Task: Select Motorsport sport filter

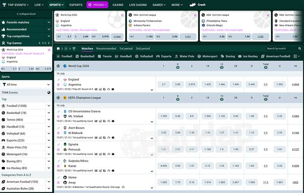Action: (x=207, y=56)
